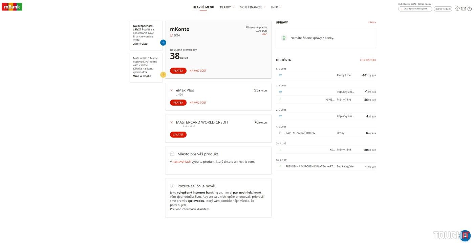Open the INFO dropdown menu

[x=276, y=7]
